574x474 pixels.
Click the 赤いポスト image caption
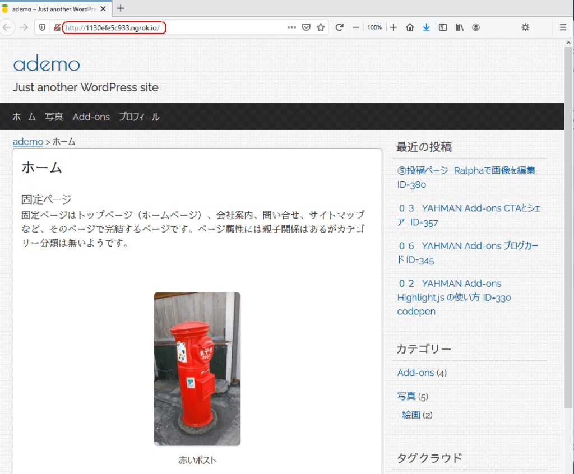pyautogui.click(x=197, y=460)
